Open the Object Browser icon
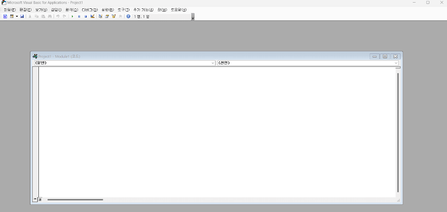Screen dimensions: 447x212 pyautogui.click(x=114, y=16)
